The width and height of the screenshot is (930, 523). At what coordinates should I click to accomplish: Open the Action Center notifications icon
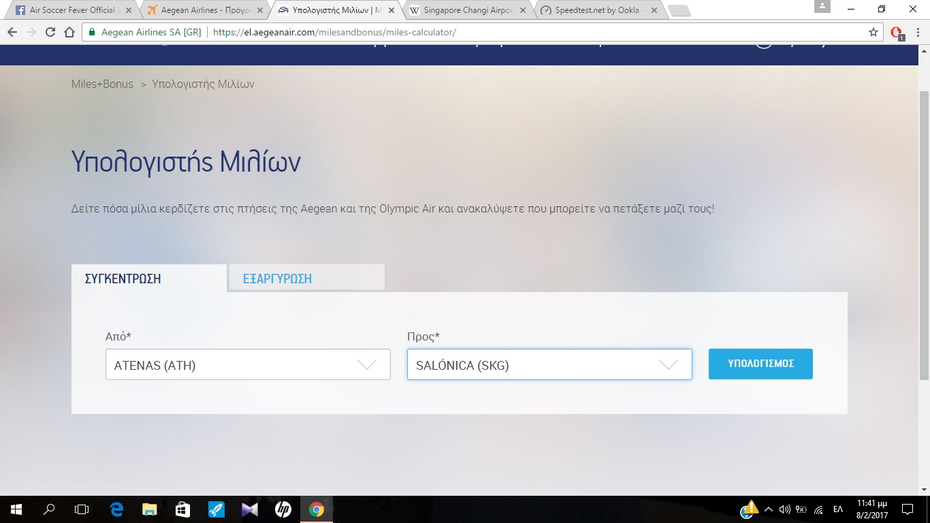(908, 509)
